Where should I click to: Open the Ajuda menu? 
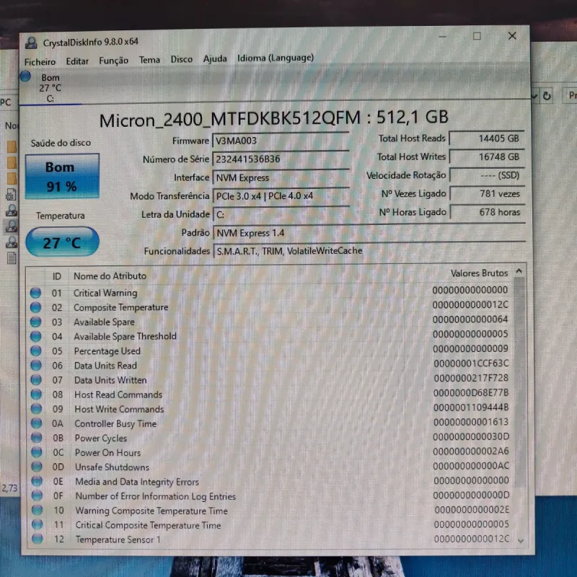coord(215,58)
